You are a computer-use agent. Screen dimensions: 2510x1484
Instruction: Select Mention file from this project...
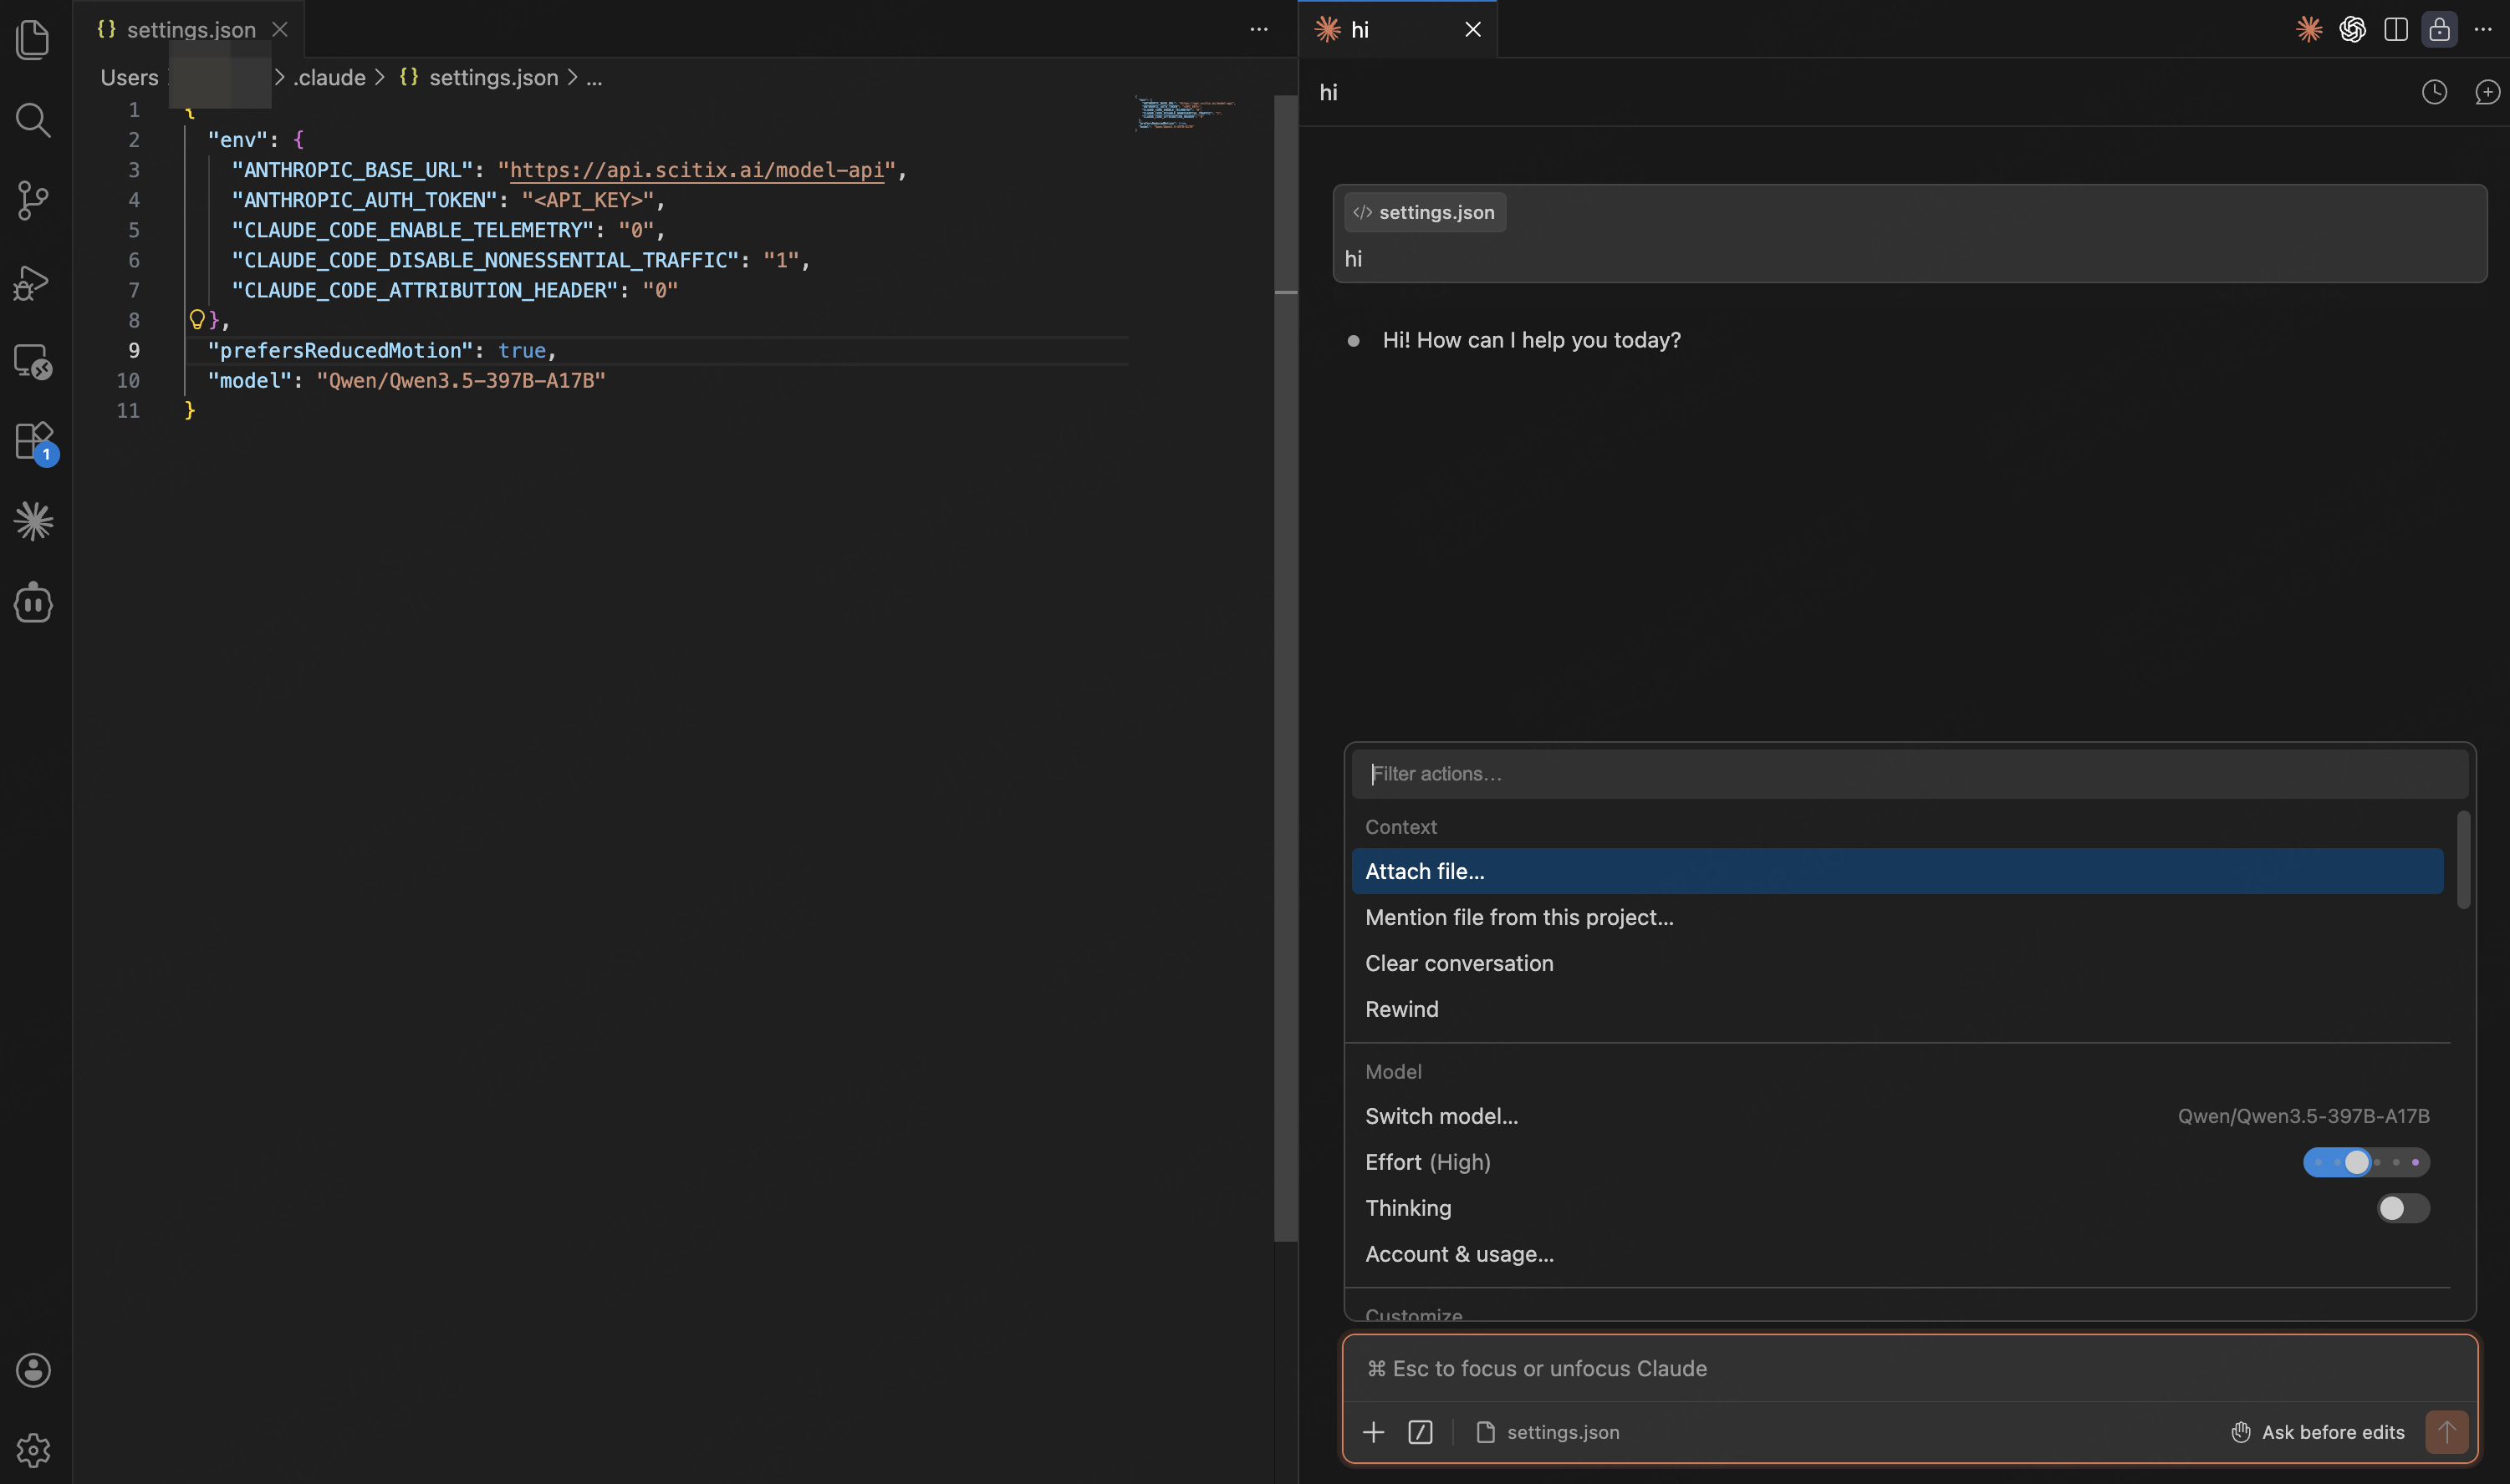1897,917
